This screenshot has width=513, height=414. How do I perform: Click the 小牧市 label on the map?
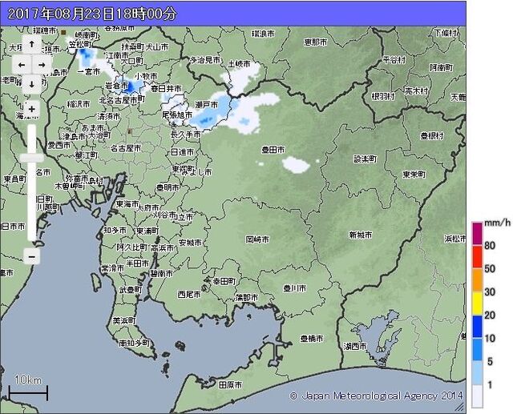coord(146,76)
